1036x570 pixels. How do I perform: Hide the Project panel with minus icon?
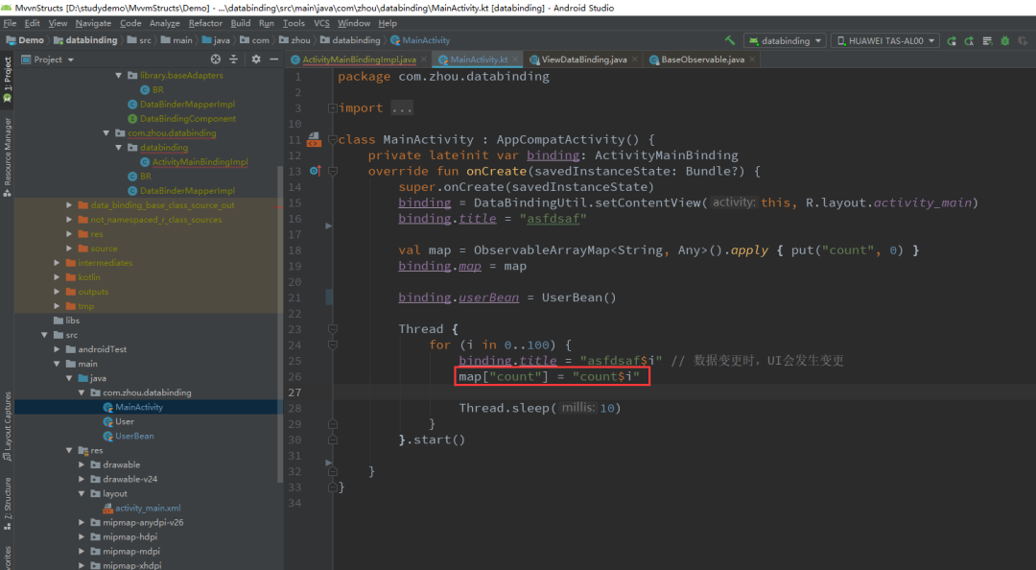274,59
